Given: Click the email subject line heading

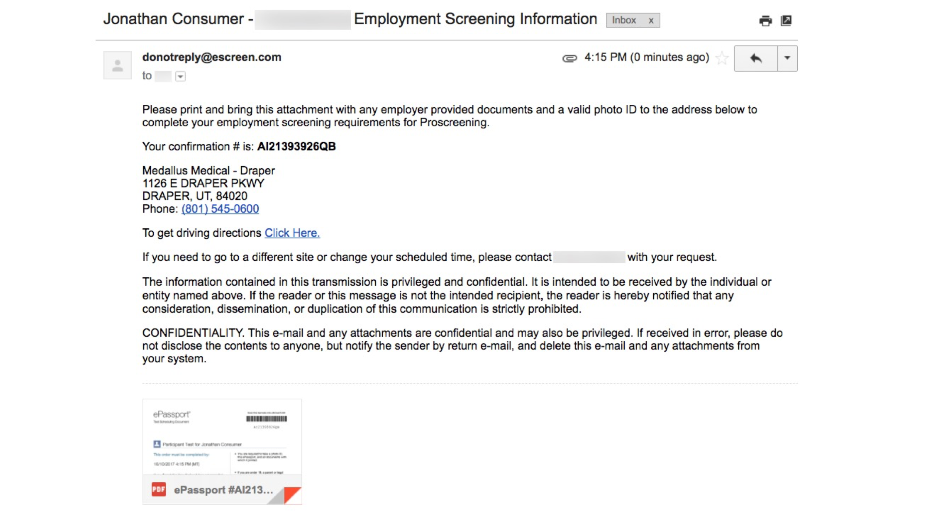Looking at the screenshot, I should click(475, 19).
